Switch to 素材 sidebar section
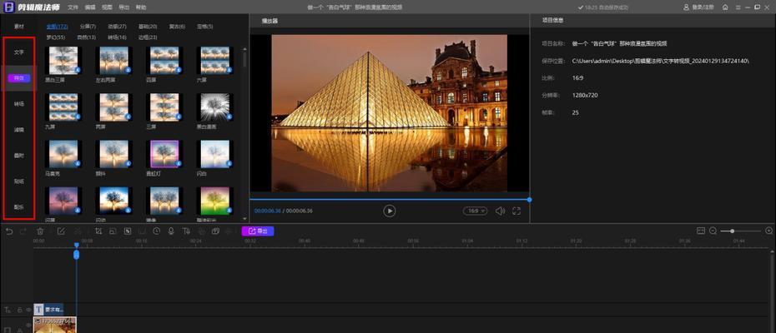Image resolution: width=776 pixels, height=333 pixels. pyautogui.click(x=19, y=26)
